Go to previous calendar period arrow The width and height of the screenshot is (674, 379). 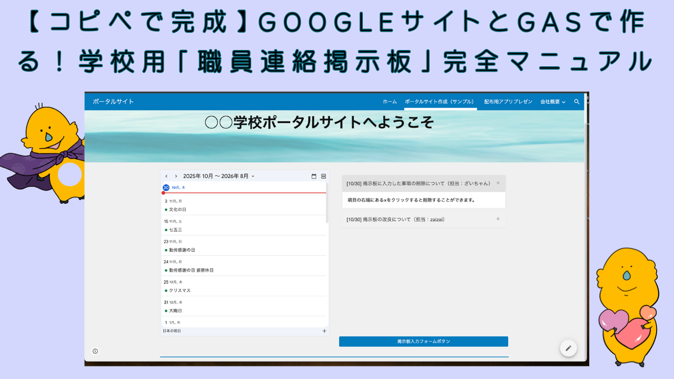pyautogui.click(x=166, y=176)
